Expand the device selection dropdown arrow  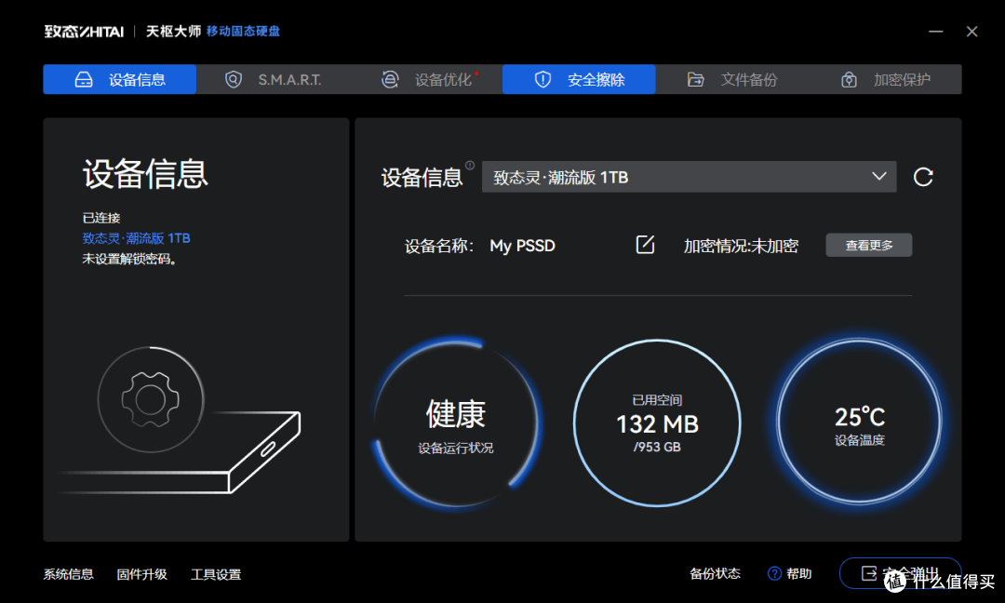click(x=878, y=176)
